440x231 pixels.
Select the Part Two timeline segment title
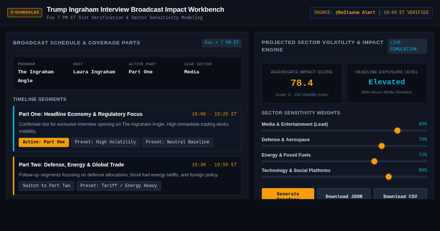tap(71, 165)
